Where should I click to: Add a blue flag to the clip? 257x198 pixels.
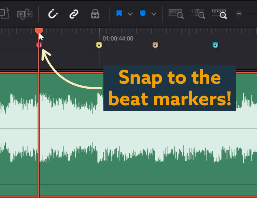pyautogui.click(x=119, y=14)
